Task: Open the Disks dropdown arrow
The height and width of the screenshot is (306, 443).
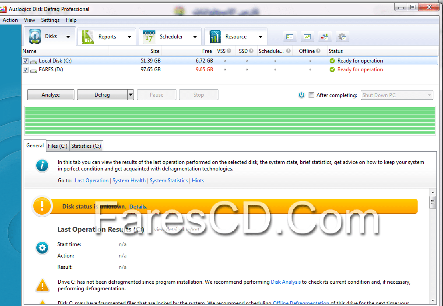Action: click(68, 37)
